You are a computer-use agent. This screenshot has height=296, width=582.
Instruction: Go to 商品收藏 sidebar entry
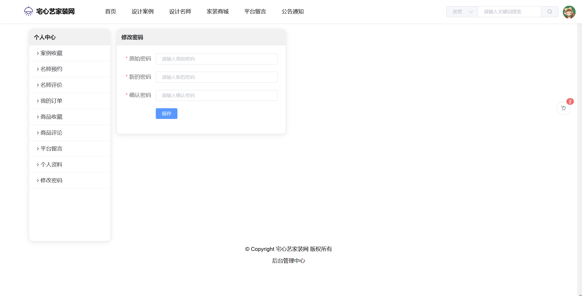tap(51, 117)
